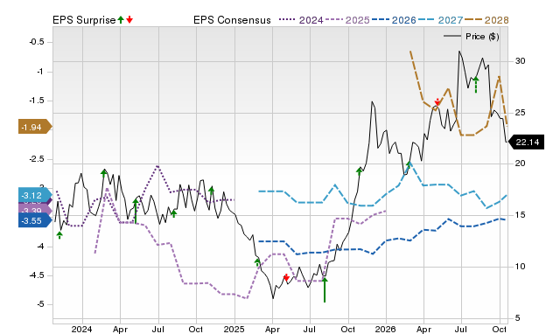Select the green surprise arrow near February 2025
The image size is (560, 334).
click(x=257, y=261)
